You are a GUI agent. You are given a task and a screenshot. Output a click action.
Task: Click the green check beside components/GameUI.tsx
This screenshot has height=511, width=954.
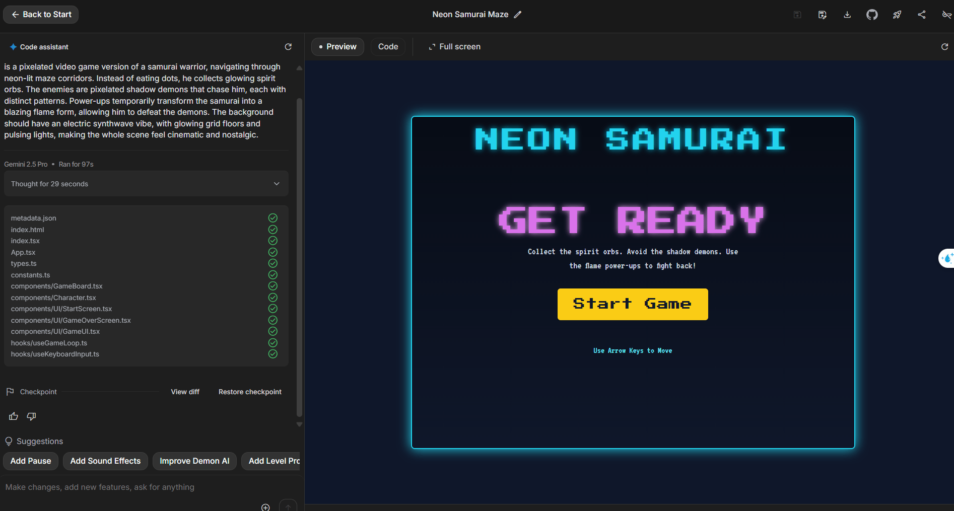pyautogui.click(x=273, y=331)
